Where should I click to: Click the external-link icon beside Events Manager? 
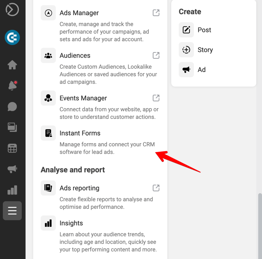pos(156,98)
